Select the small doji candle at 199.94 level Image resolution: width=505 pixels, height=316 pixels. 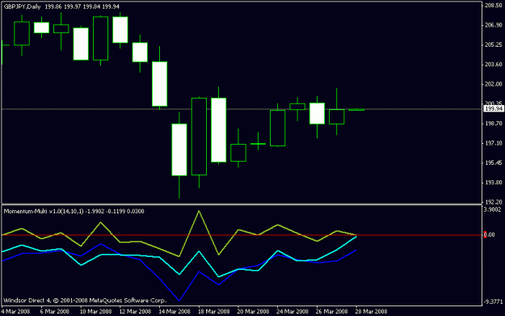pos(356,110)
